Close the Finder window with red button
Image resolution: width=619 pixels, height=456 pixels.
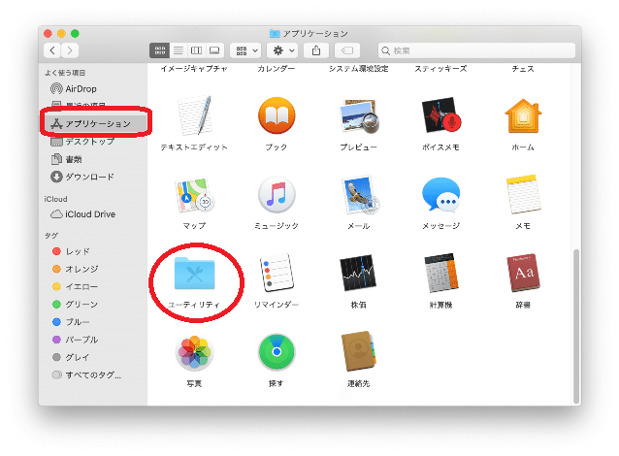point(48,34)
